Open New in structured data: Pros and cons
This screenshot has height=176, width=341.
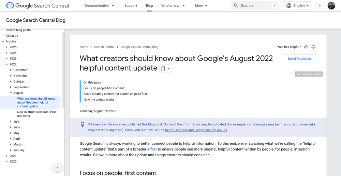(37, 114)
